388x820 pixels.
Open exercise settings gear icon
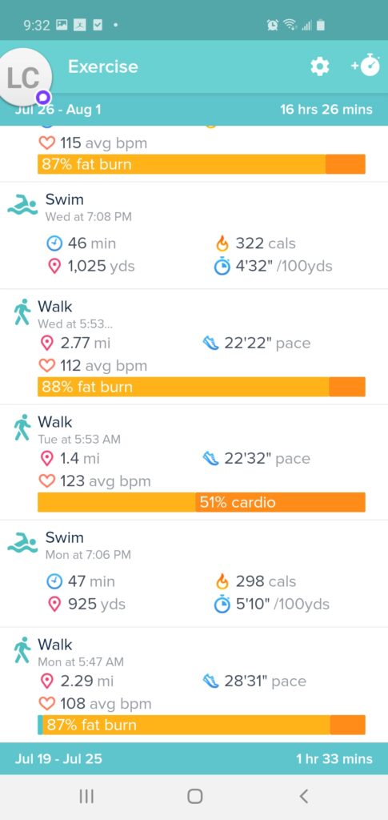click(x=319, y=66)
